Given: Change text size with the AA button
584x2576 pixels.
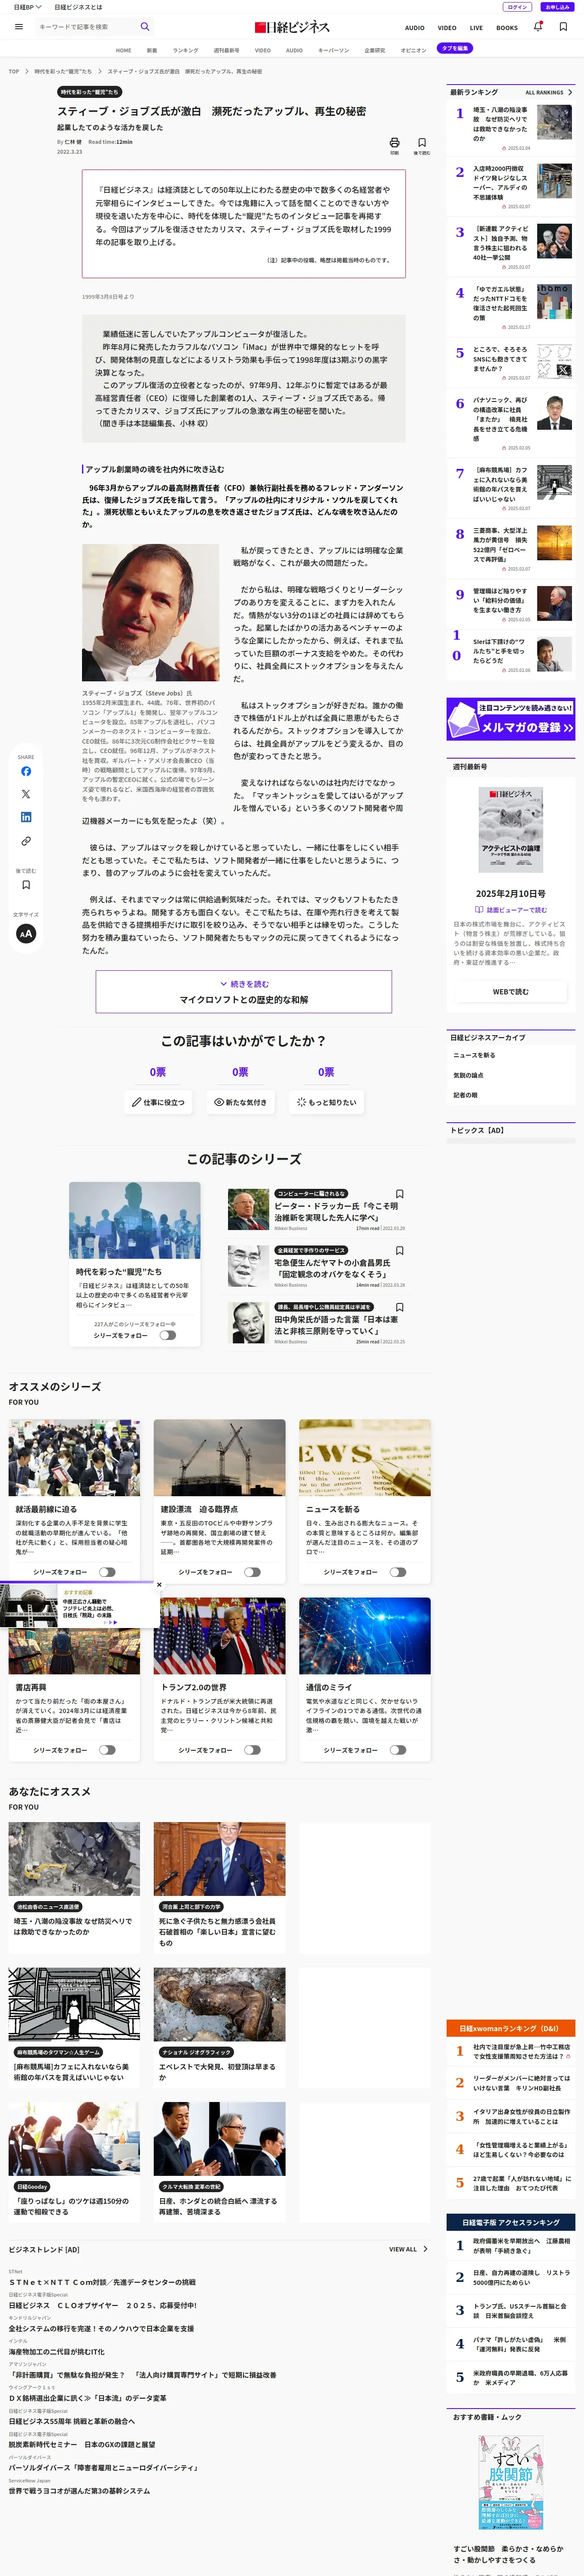Looking at the screenshot, I should 26,933.
